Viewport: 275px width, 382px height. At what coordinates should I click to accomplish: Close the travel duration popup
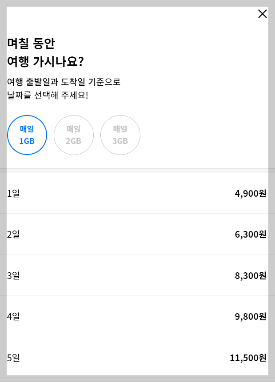pos(263,14)
